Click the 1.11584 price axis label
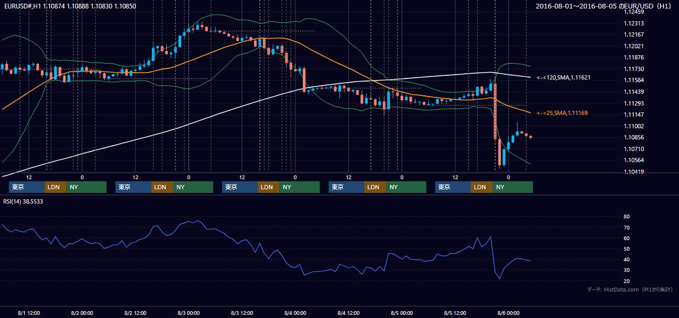This screenshot has height=318, width=679. click(634, 80)
